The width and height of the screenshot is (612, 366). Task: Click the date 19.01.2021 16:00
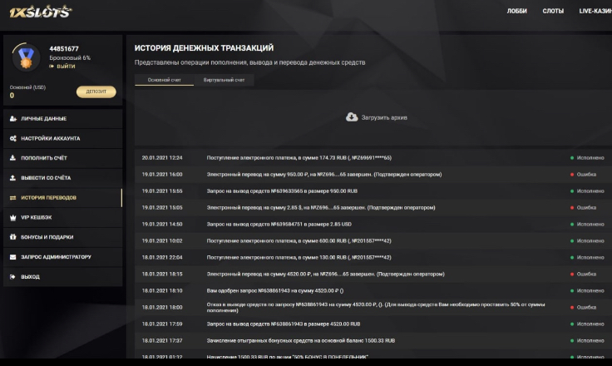(x=162, y=174)
